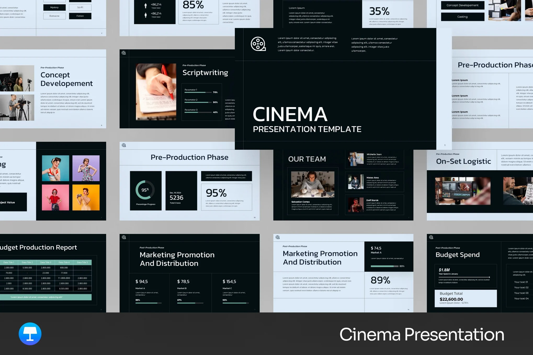Click film reel icon on dark Marketing Promotion slide
Image resolution: width=533 pixels, height=355 pixels.
coord(124,237)
